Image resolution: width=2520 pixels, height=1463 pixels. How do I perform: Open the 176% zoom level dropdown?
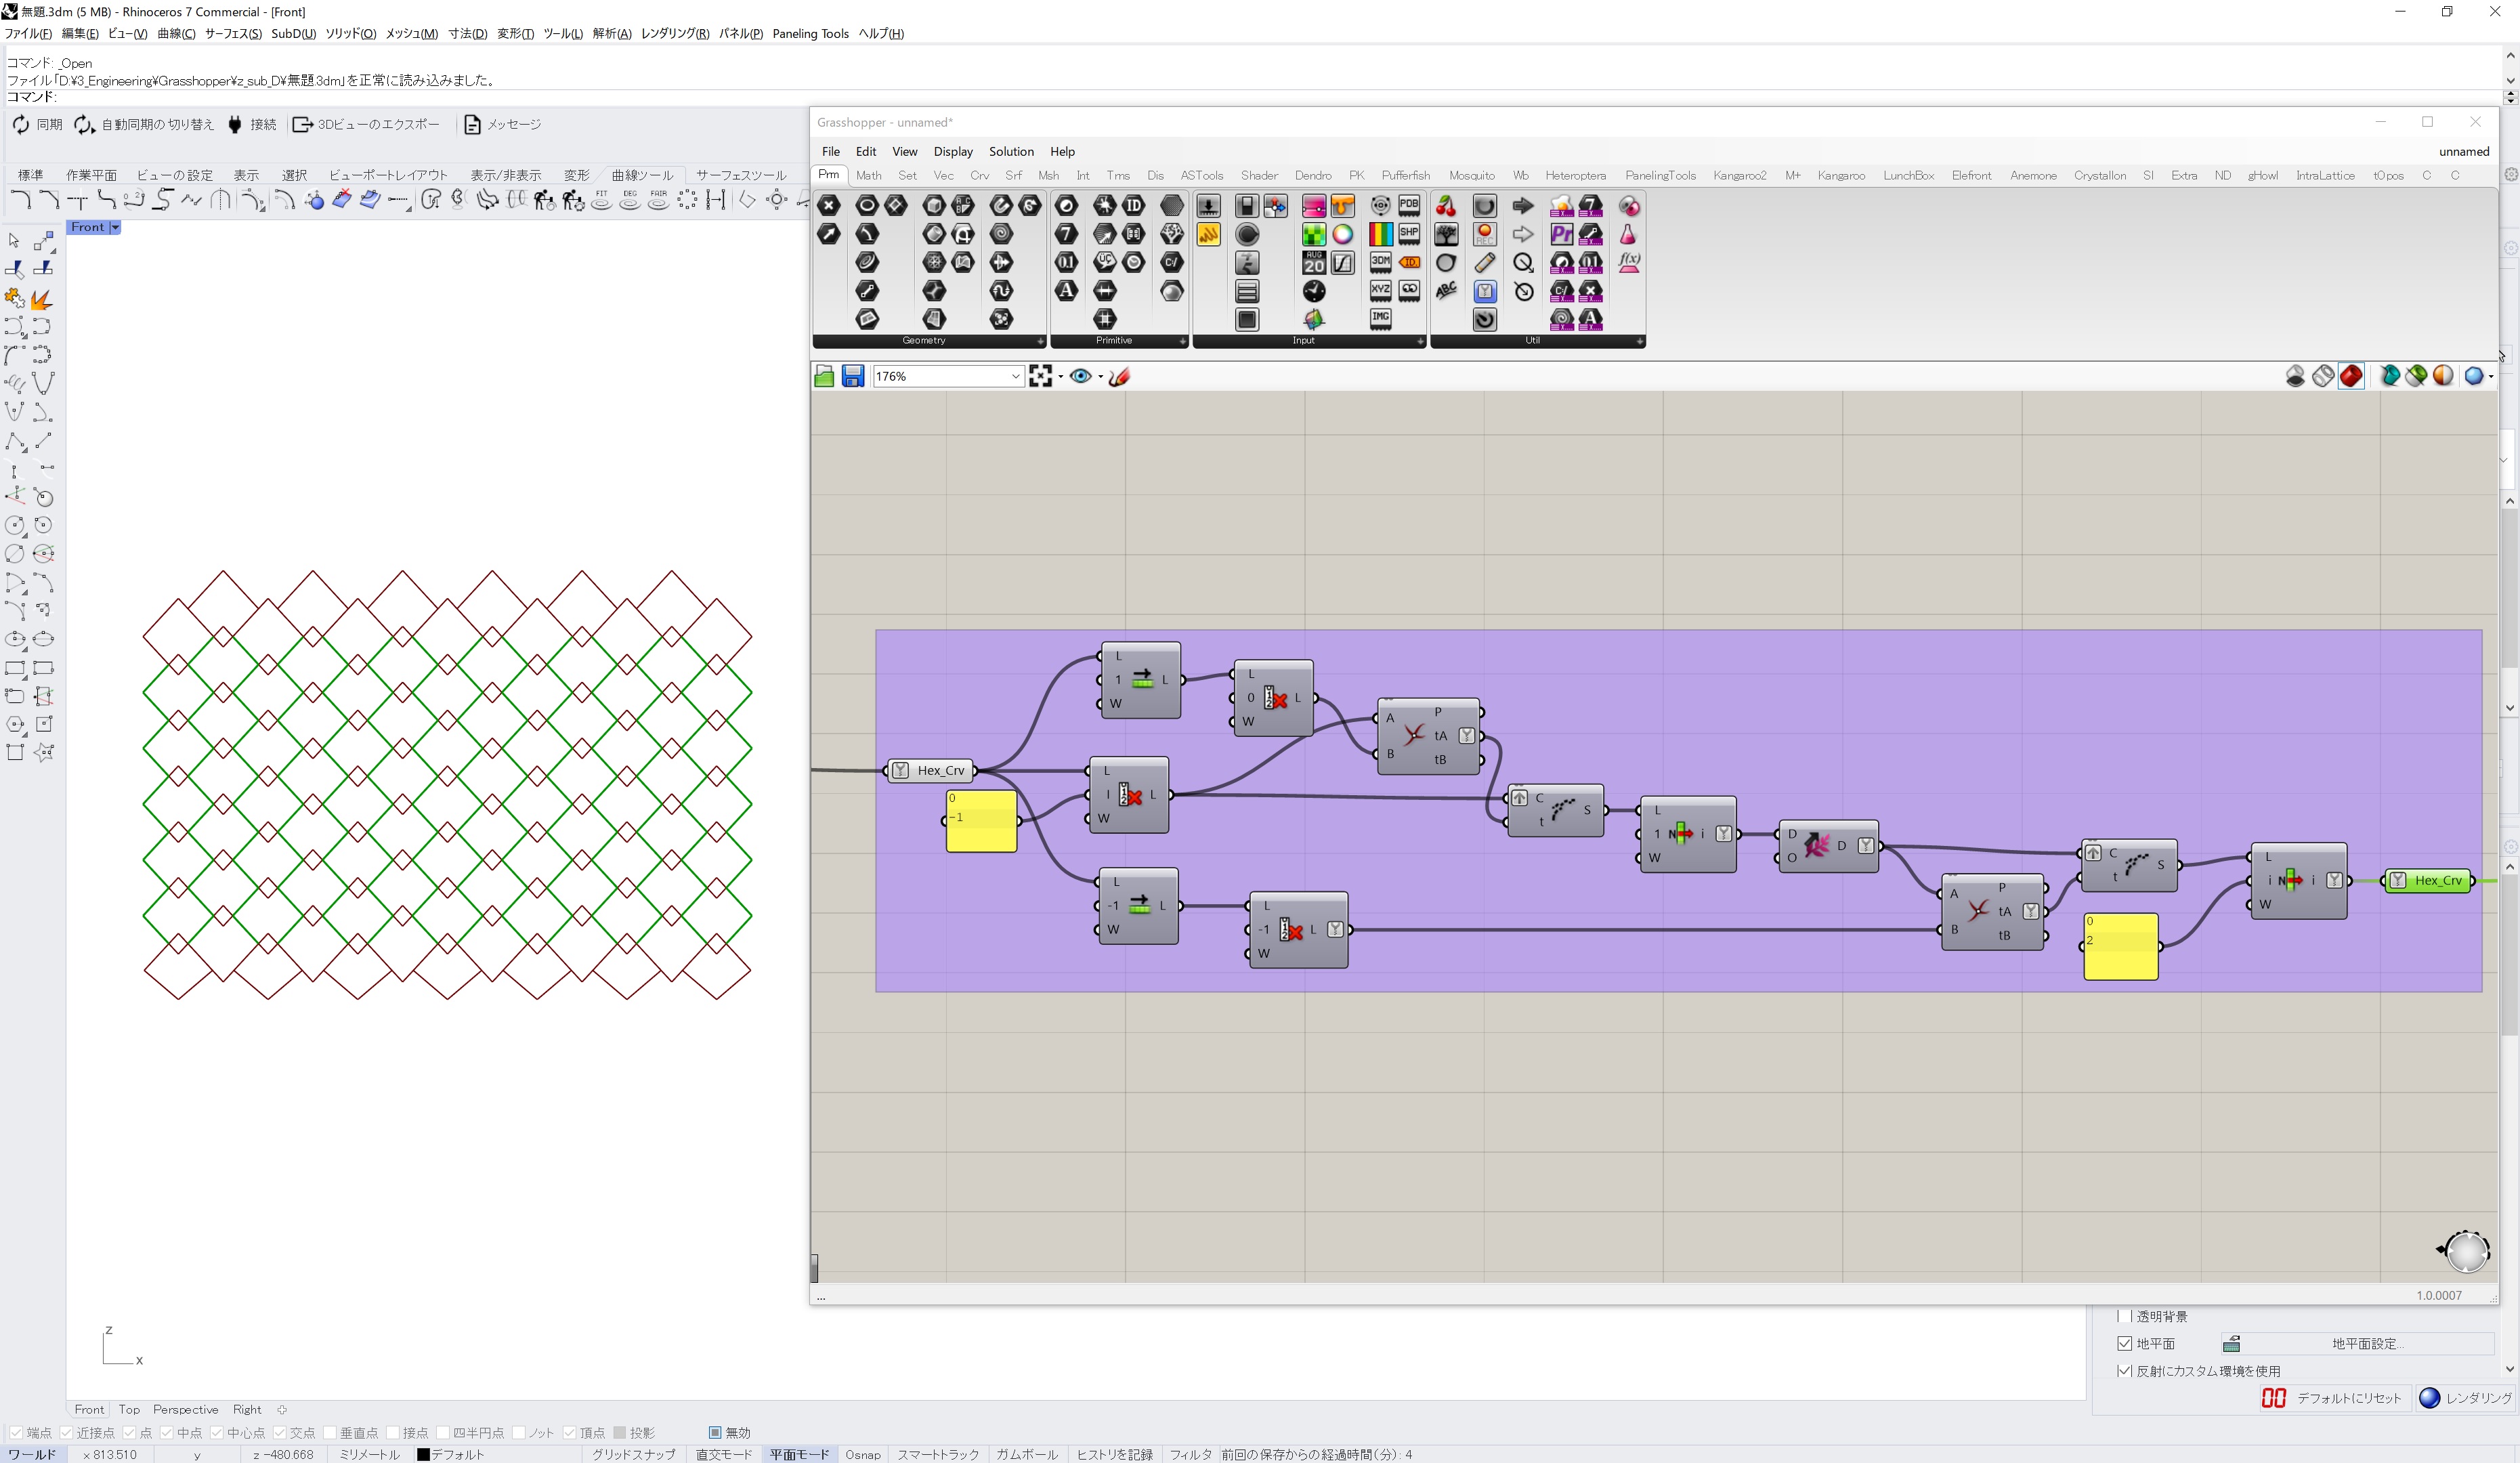[x=1015, y=377]
